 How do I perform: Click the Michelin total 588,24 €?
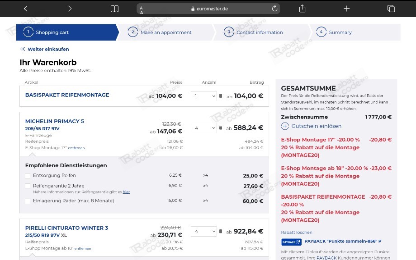248,128
